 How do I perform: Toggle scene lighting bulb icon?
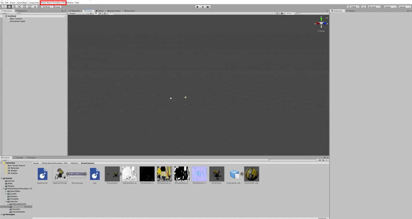pos(96,13)
